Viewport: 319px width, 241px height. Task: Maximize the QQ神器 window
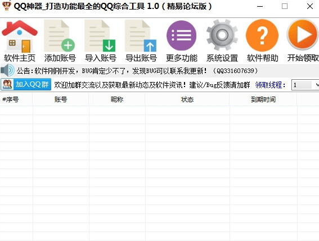click(285, 6)
